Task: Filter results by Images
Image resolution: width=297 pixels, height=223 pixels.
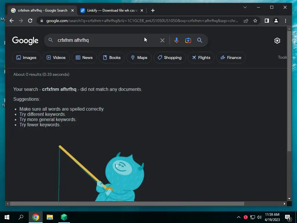Action: coord(26,57)
